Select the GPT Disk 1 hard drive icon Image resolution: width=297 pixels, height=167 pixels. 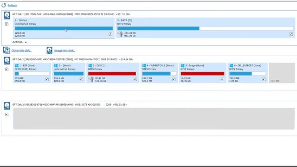7,15
